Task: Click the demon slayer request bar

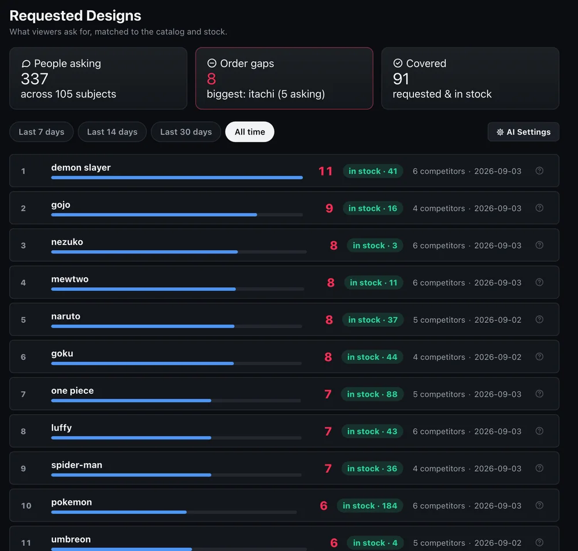Action: click(x=177, y=177)
